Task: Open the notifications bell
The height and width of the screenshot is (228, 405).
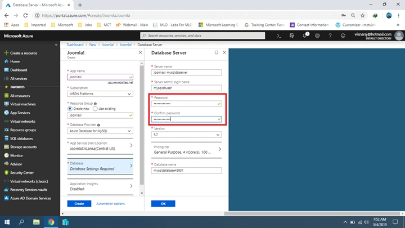Action: 305,35
